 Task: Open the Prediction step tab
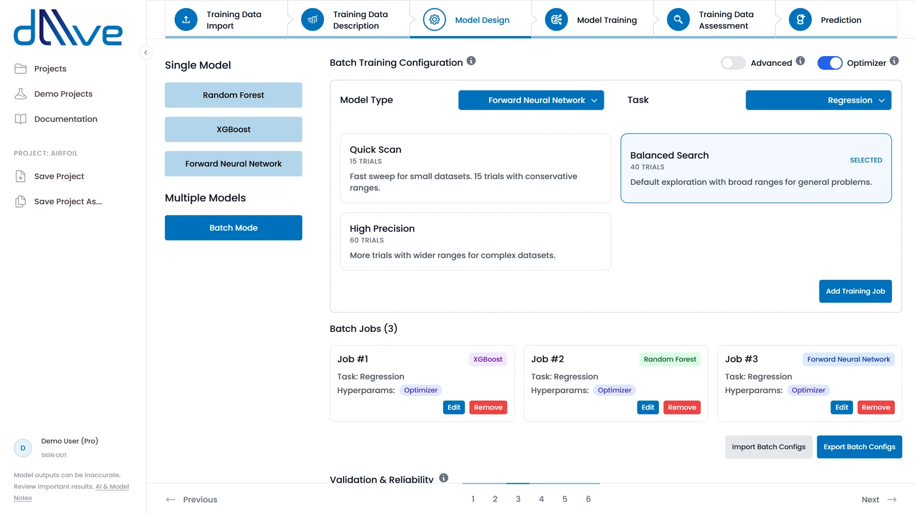pyautogui.click(x=836, y=20)
